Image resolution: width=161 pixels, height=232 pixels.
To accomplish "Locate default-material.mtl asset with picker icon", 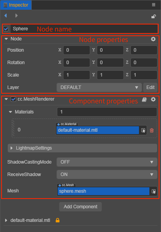I will coord(143,130).
